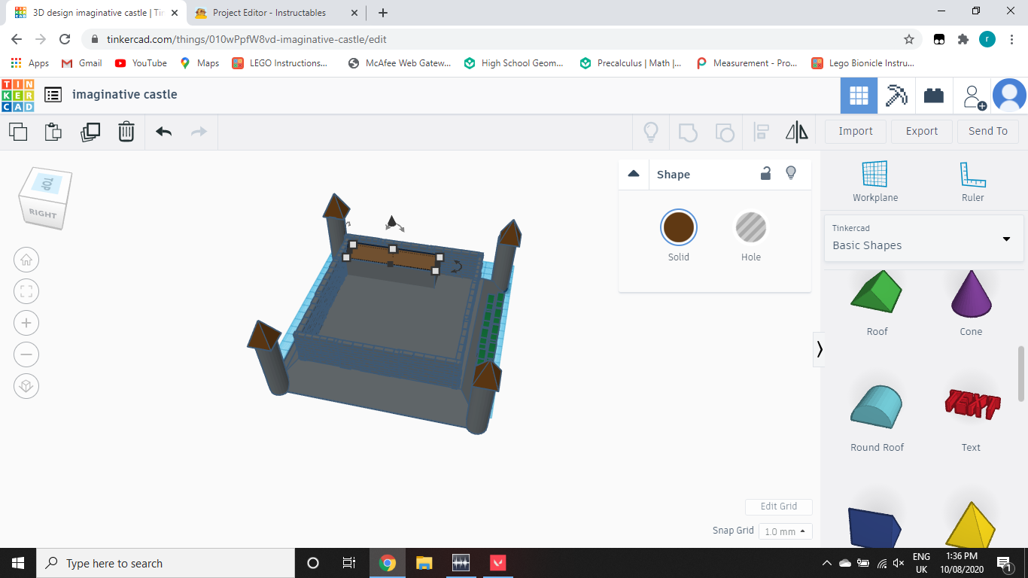Screen dimensions: 1028x578
Task: Collapse the shapes sidebar arrow
Action: click(x=819, y=349)
